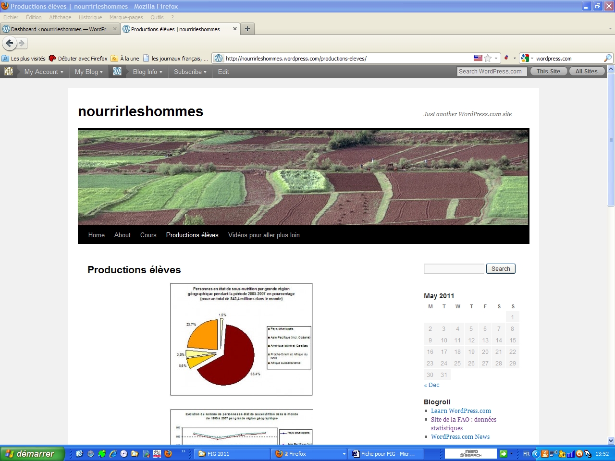This screenshot has width=615, height=461.
Task: Click the browser back arrow button
Action: click(x=10, y=43)
